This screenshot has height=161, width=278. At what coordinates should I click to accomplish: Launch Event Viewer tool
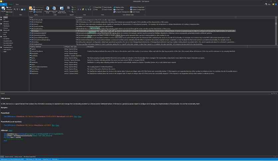135,12
